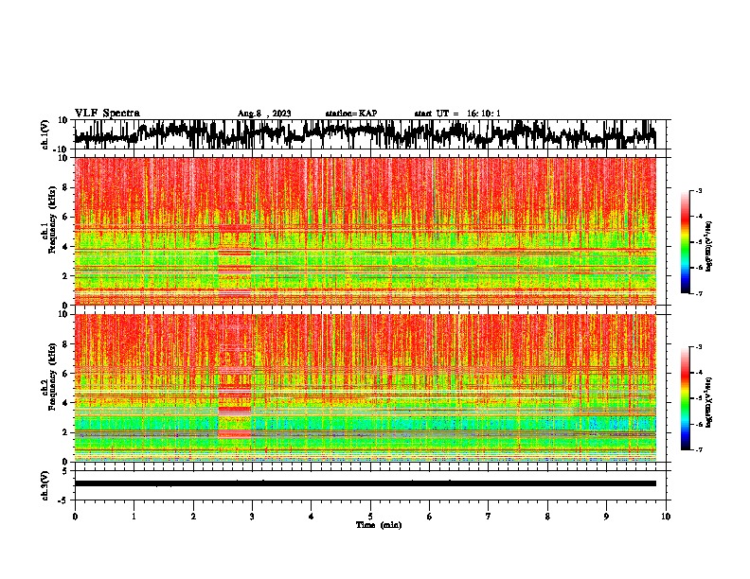This screenshot has height=579, width=750.
Task: Click the ch.2 spectrogram color scale bar
Action: (x=686, y=398)
